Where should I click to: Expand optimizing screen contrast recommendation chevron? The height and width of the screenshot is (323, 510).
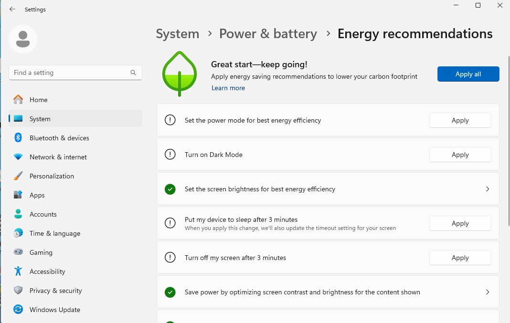[487, 292]
